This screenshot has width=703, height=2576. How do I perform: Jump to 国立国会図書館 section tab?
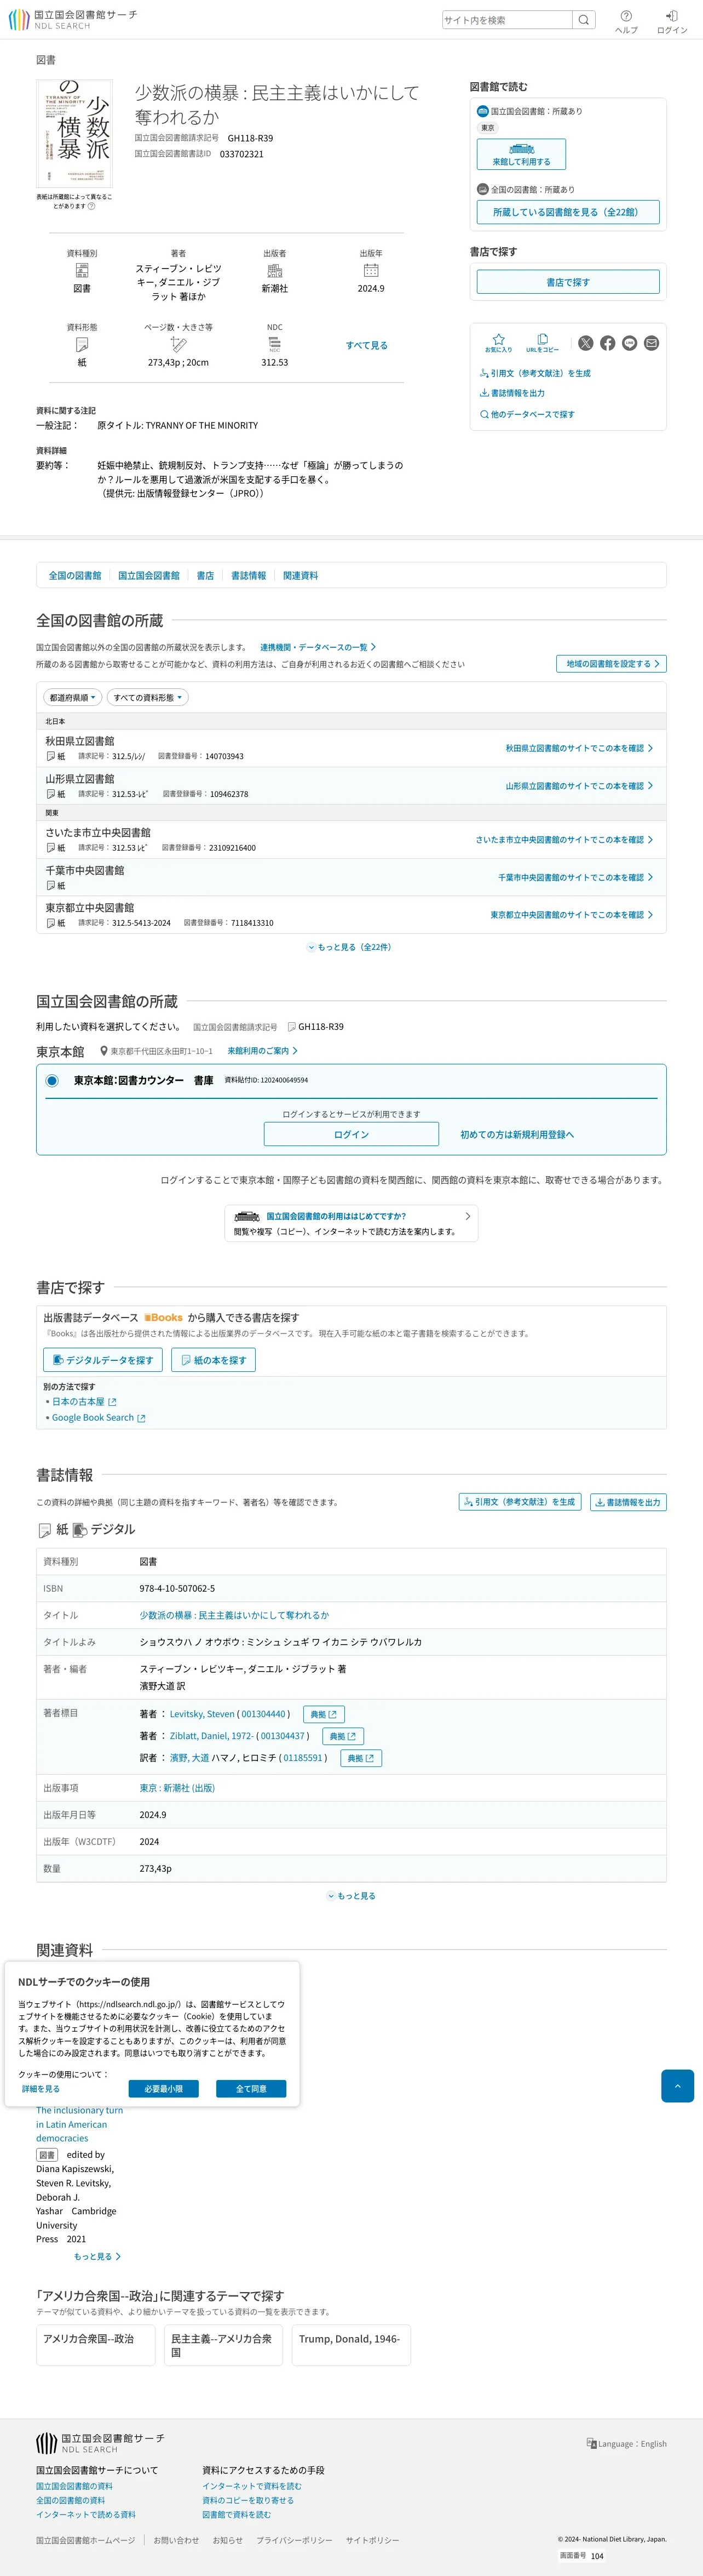[149, 575]
